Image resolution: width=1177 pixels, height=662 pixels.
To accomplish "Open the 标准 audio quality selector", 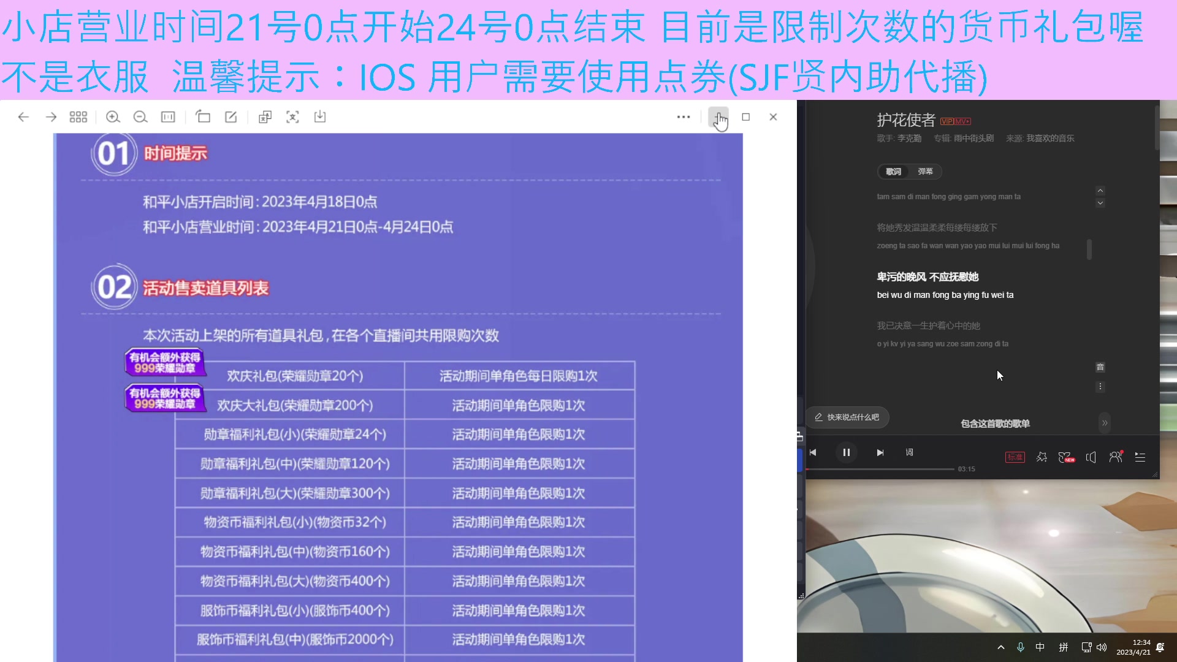I will (1015, 457).
